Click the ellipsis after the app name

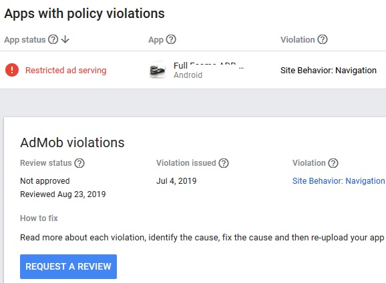[x=241, y=67]
